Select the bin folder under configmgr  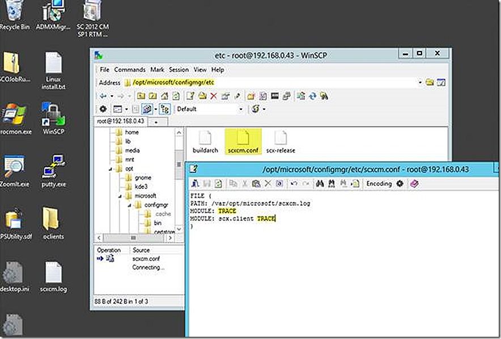158,223
